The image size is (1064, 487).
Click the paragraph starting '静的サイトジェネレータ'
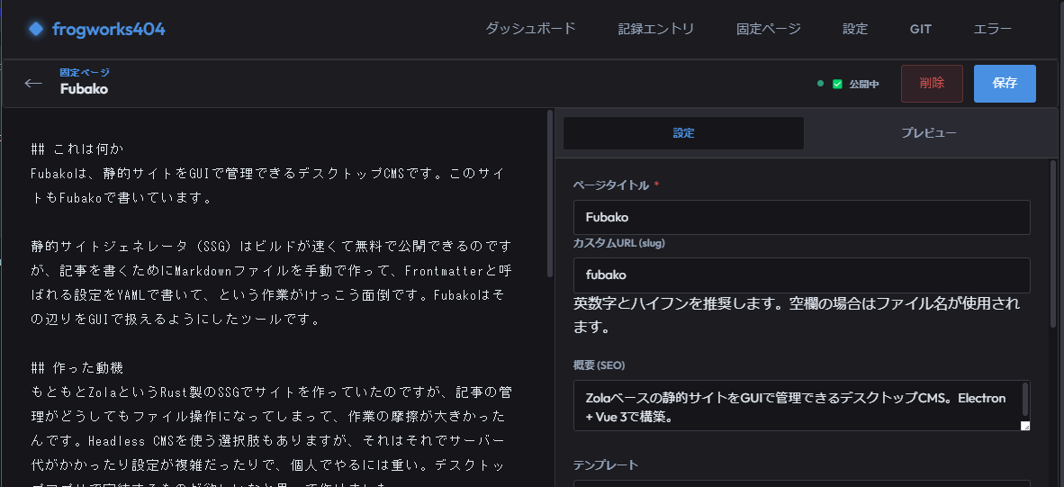[272, 282]
